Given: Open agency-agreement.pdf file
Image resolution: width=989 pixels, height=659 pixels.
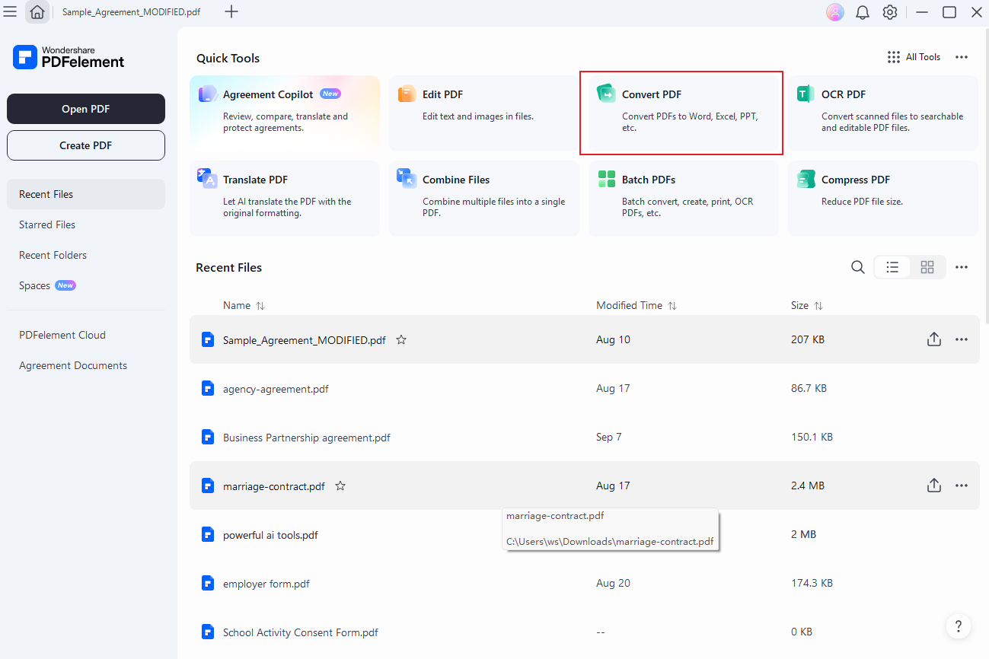Looking at the screenshot, I should pyautogui.click(x=585, y=388).
